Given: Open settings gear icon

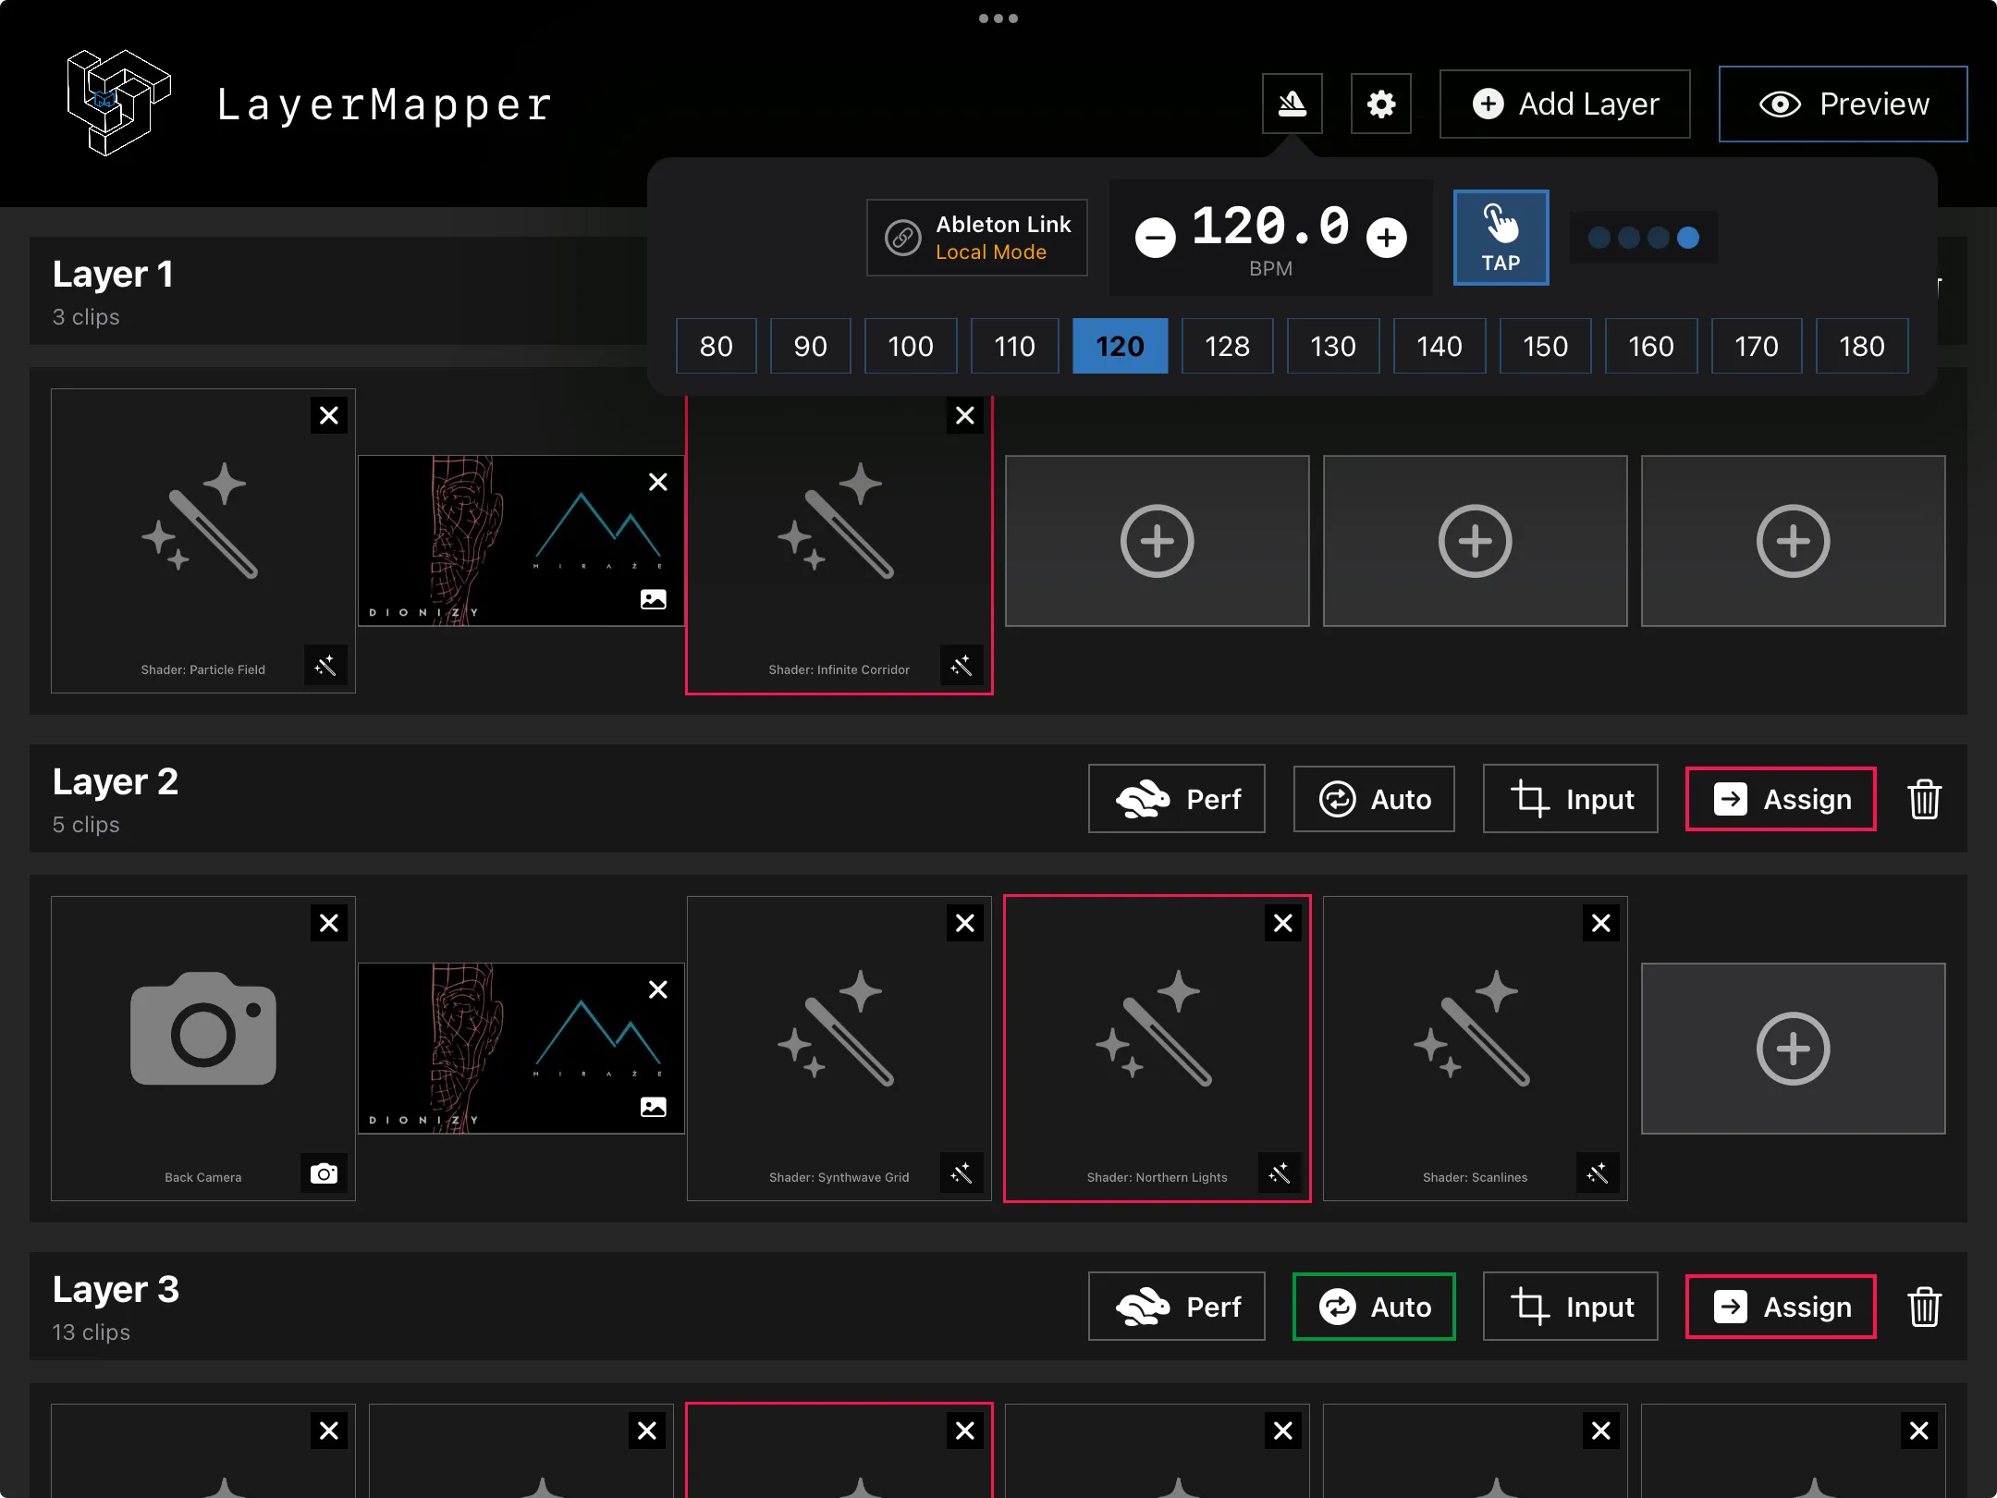Looking at the screenshot, I should [x=1380, y=104].
